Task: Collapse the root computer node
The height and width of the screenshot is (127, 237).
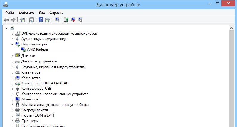Action: click(x=7, y=28)
